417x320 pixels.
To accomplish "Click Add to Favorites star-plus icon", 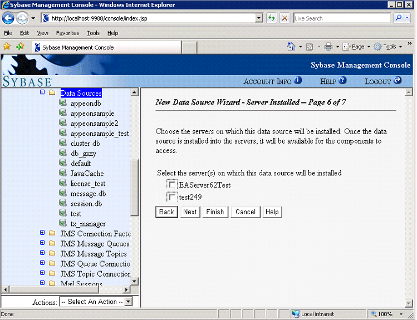I will pos(20,47).
